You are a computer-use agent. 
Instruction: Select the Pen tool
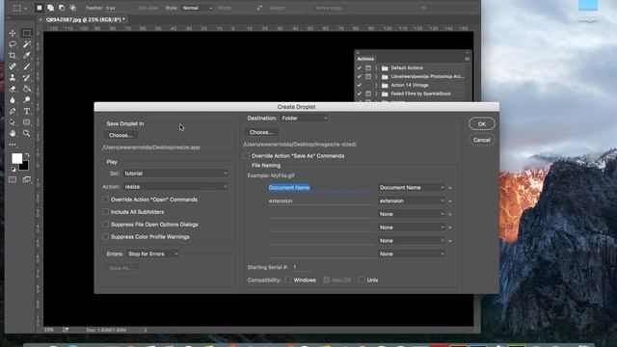[x=13, y=112]
